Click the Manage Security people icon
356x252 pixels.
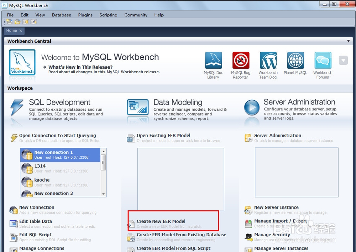point(248,237)
